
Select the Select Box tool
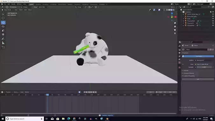click(x=3, y=14)
